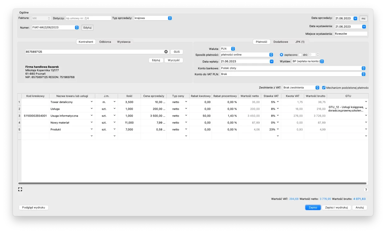Toggle Mechanizm podzielonej płatności checkbox
Viewport: 386px width, 233px height.
click(324, 88)
